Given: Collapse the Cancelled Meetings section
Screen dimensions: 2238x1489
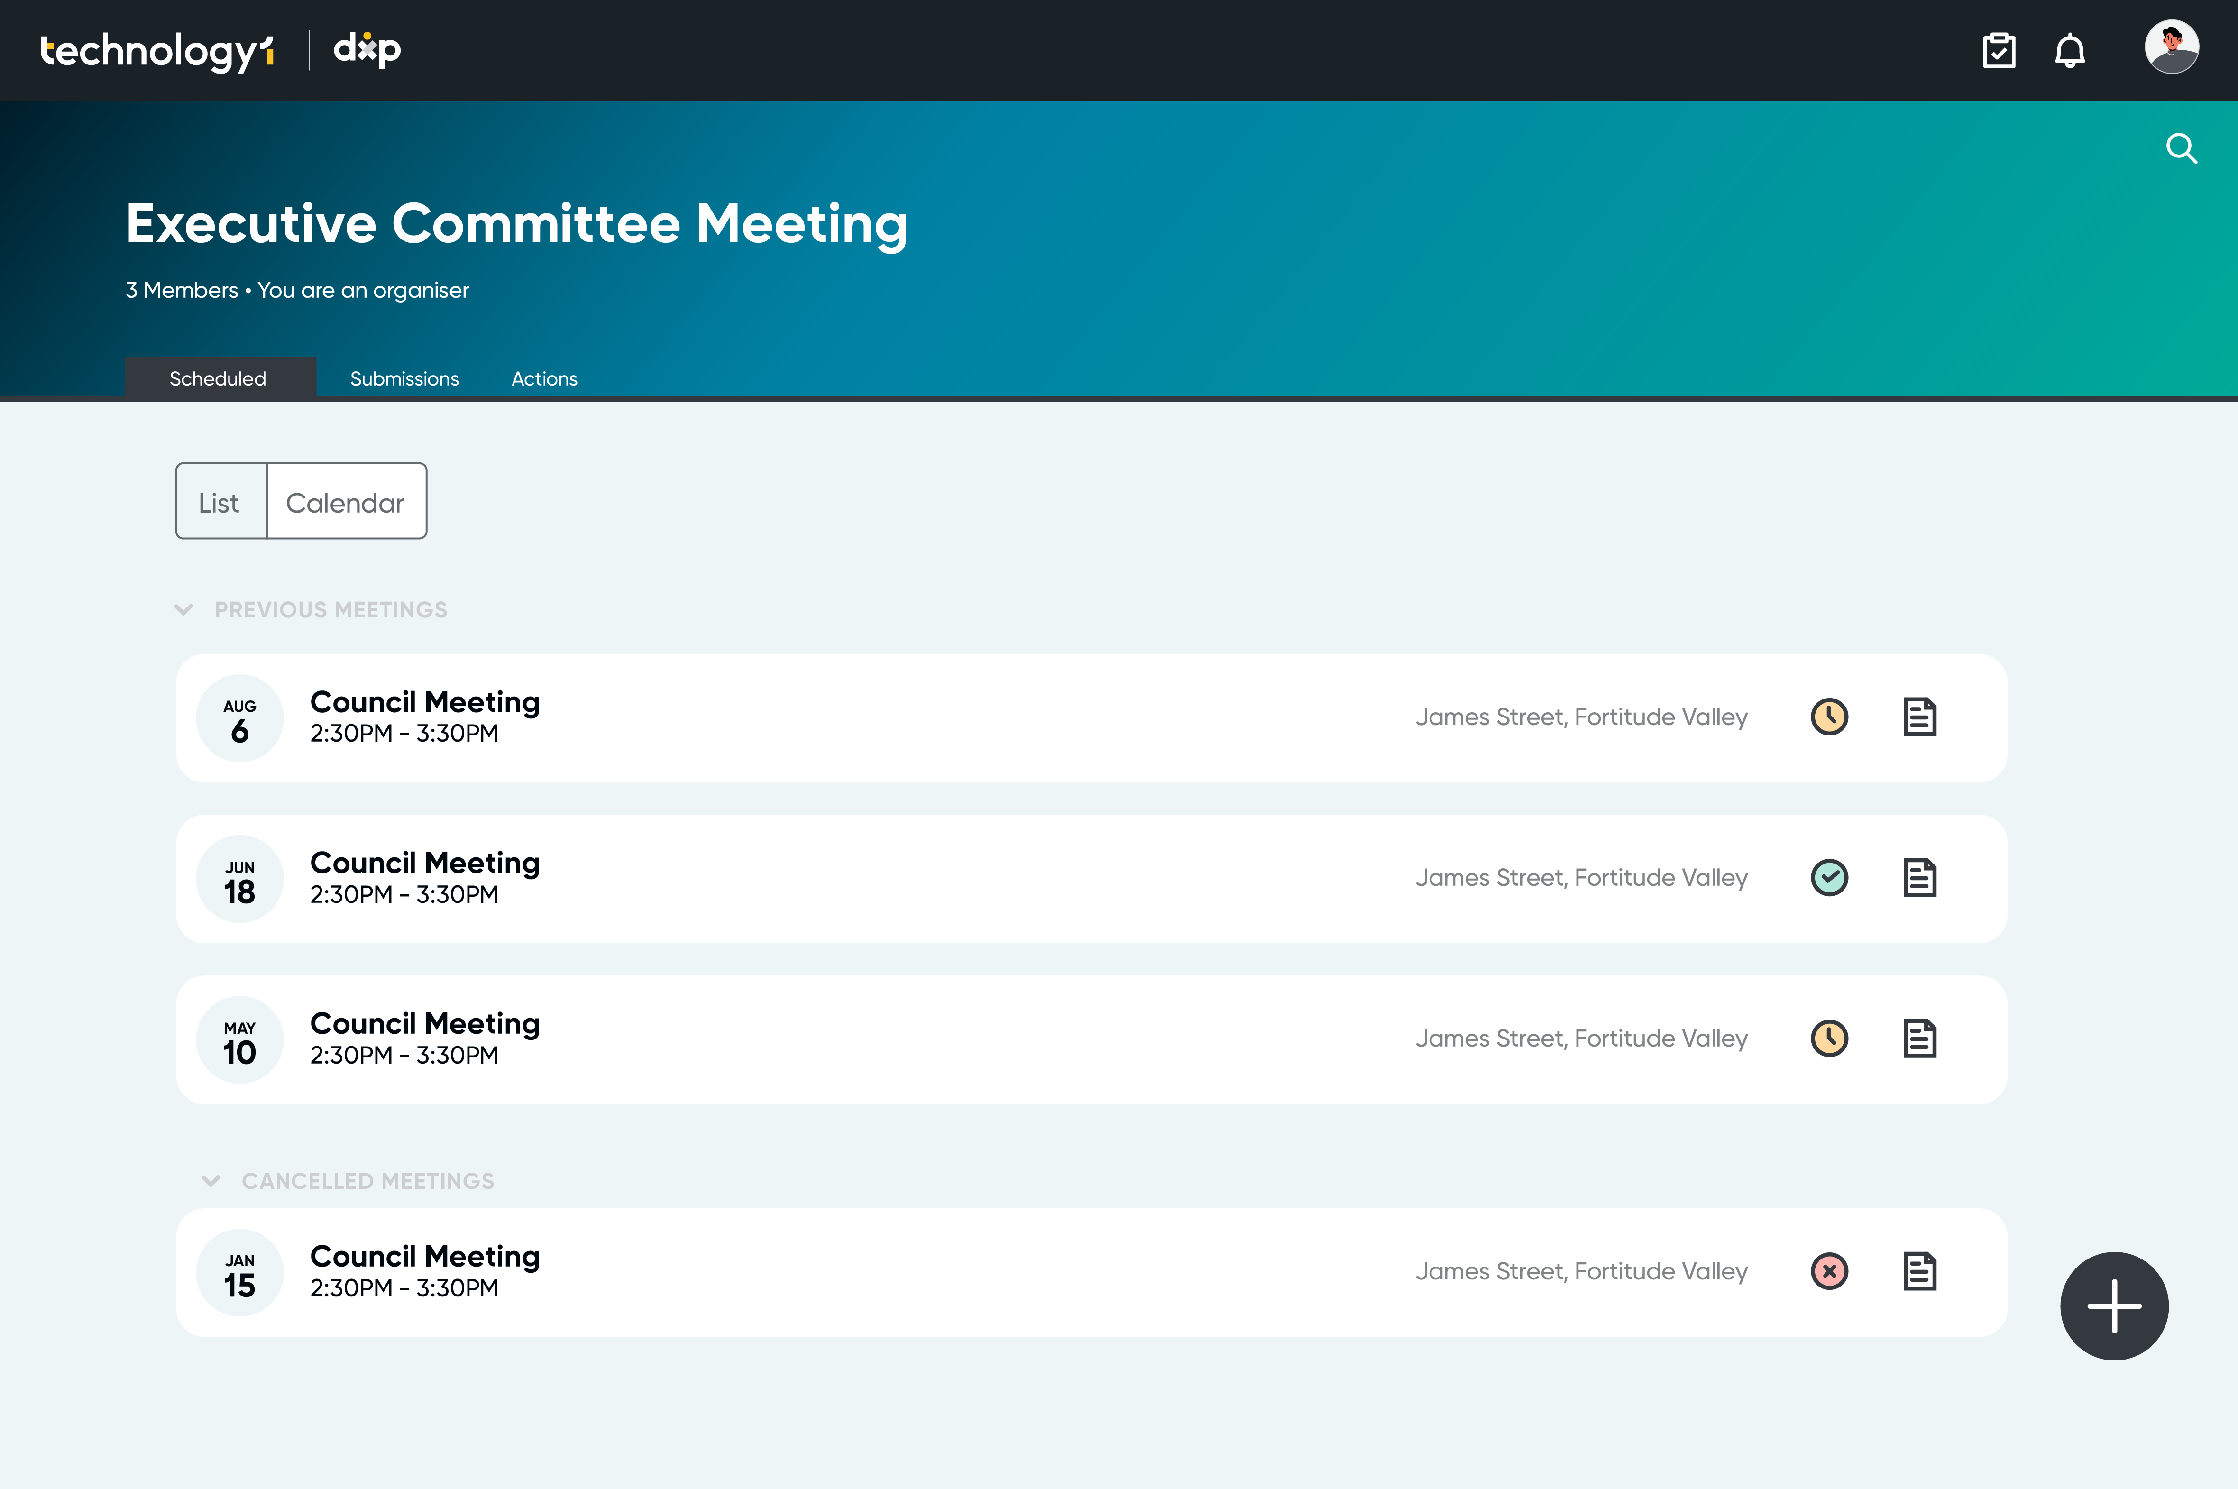Looking at the screenshot, I should coord(211,1181).
